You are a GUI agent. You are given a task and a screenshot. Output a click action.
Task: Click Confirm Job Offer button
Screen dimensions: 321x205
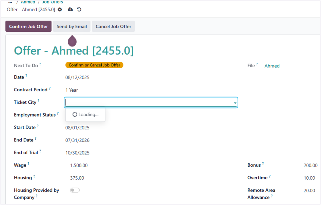tap(28, 26)
